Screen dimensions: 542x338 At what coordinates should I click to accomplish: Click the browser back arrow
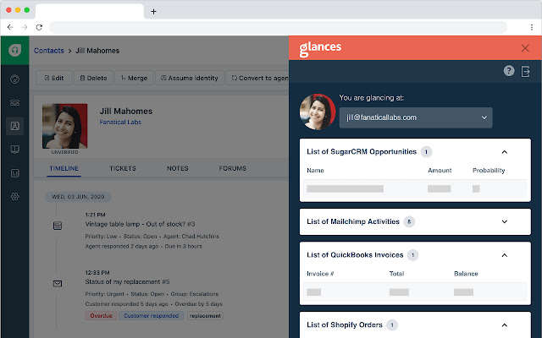click(10, 27)
